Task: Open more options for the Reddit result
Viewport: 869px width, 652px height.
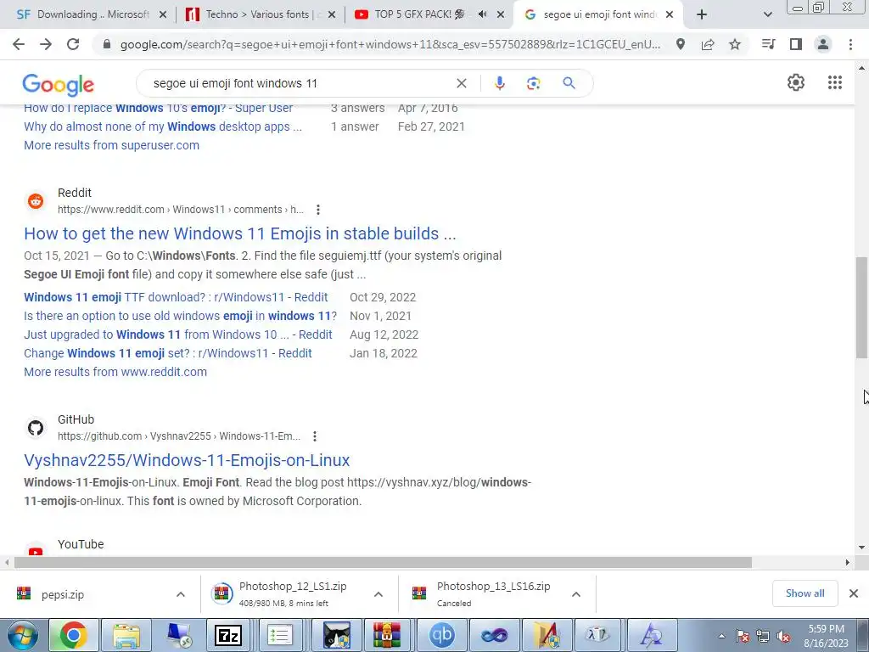Action: point(317,210)
